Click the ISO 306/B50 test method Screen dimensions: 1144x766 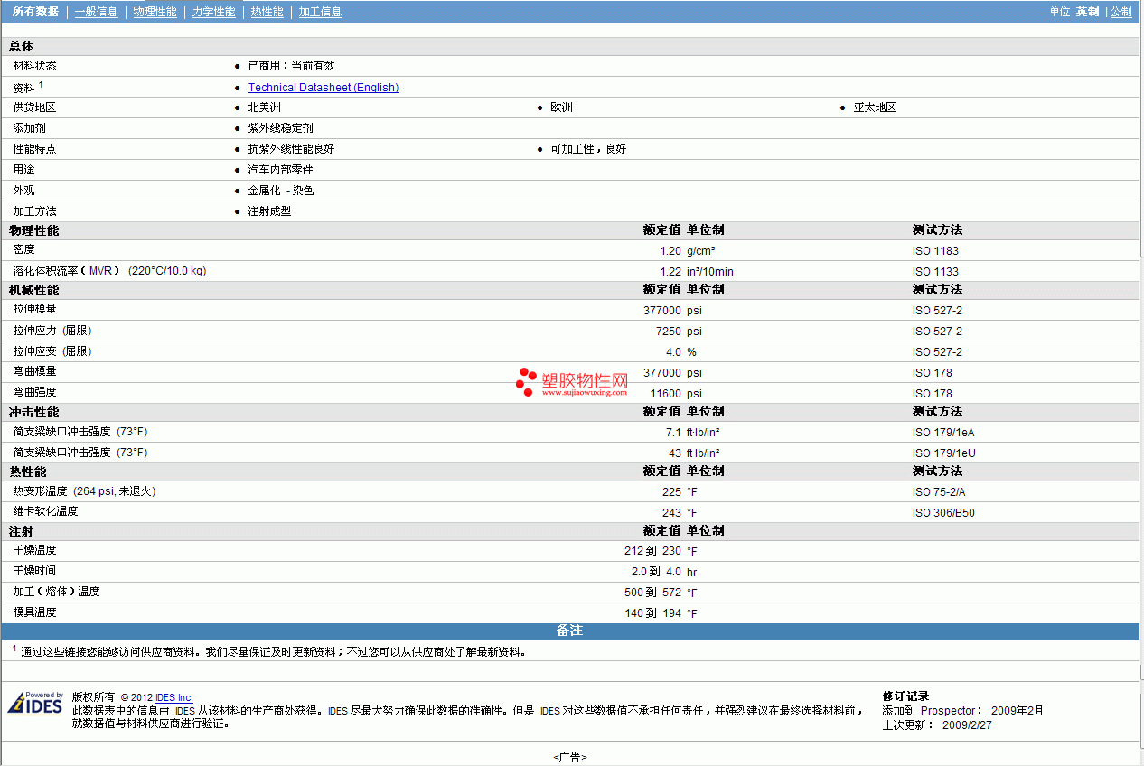pos(943,513)
